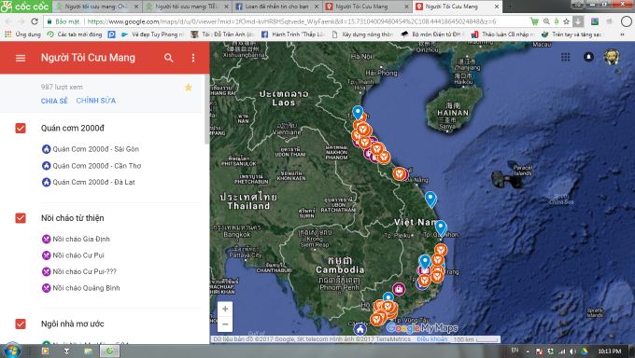Open the hamburger menu in the red header
Image resolution: width=635 pixels, height=358 pixels.
21,58
